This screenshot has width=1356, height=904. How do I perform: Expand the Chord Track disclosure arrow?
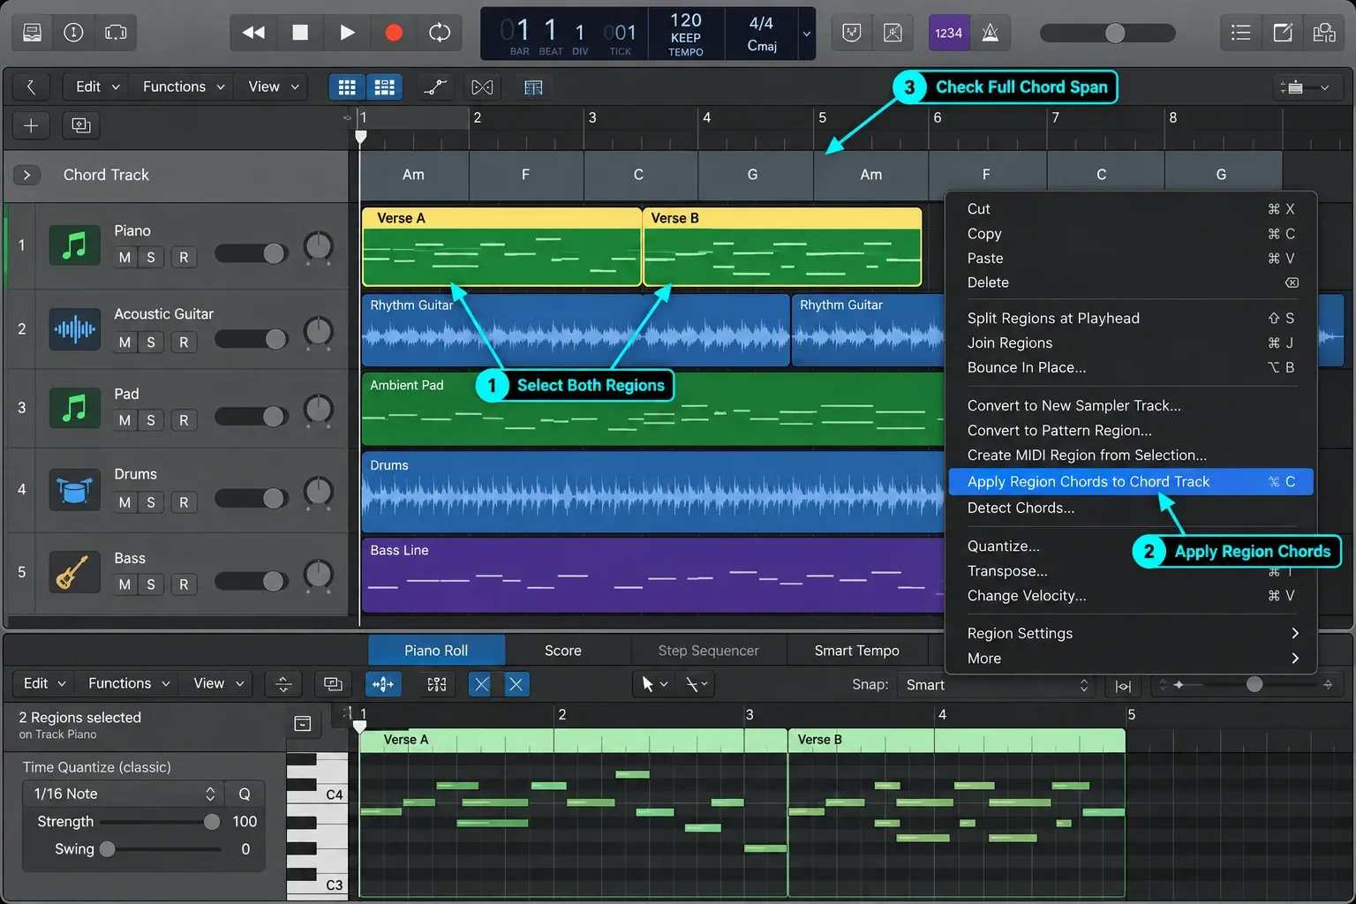pyautogui.click(x=27, y=175)
